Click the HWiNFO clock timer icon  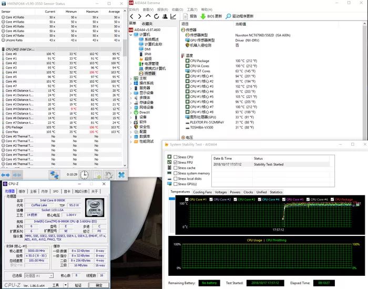(84, 175)
